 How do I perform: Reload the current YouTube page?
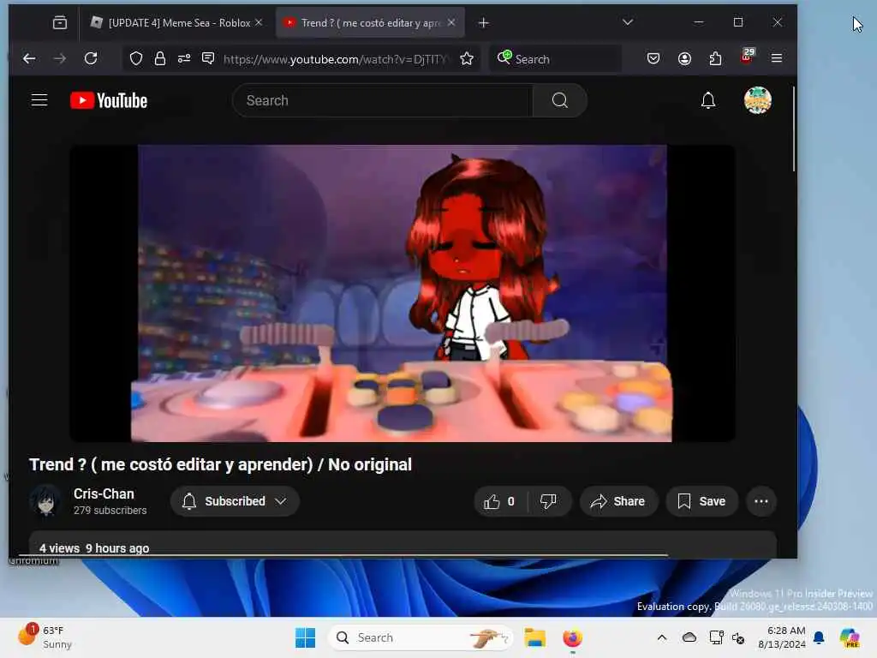point(91,58)
